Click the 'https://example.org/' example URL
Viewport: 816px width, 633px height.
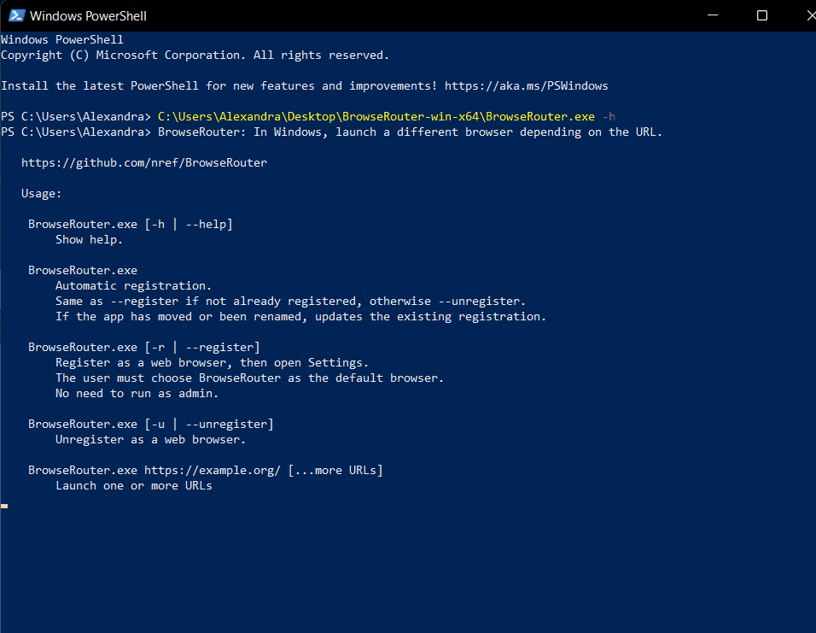click(213, 471)
